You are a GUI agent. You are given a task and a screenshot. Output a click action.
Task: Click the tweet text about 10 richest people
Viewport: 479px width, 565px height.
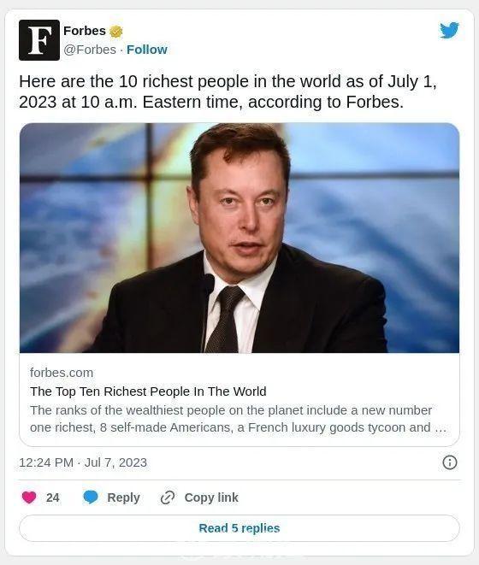228,91
